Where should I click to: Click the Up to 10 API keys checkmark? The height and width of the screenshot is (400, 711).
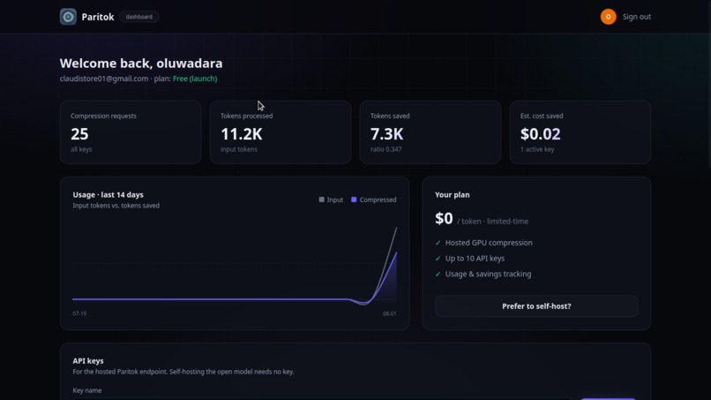click(438, 259)
